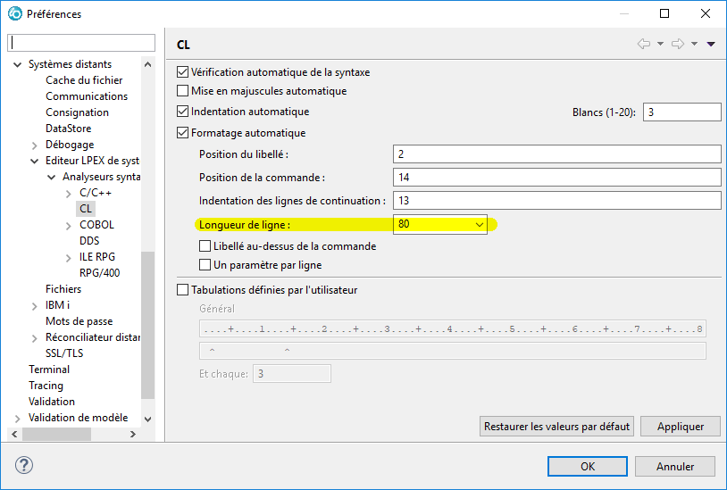Screen dimensions: 727x490
Task: Select the RPG/400 tree item
Action: [x=99, y=273]
